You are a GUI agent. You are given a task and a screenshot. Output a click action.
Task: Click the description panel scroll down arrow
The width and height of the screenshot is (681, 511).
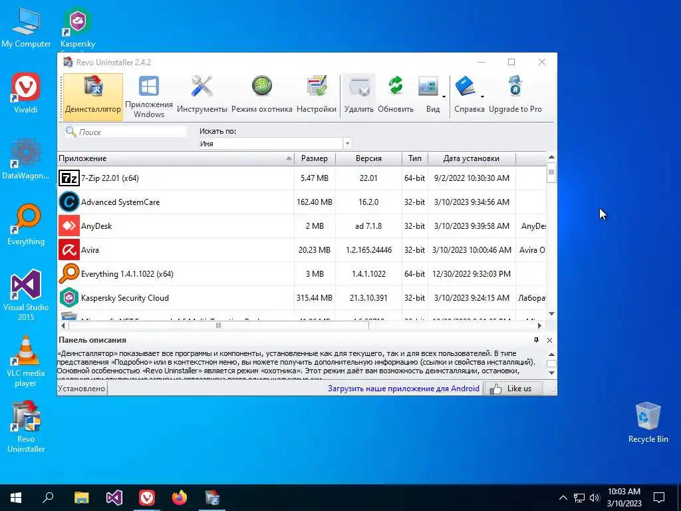tap(551, 373)
